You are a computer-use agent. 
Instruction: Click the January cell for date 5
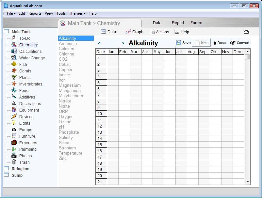point(113,83)
